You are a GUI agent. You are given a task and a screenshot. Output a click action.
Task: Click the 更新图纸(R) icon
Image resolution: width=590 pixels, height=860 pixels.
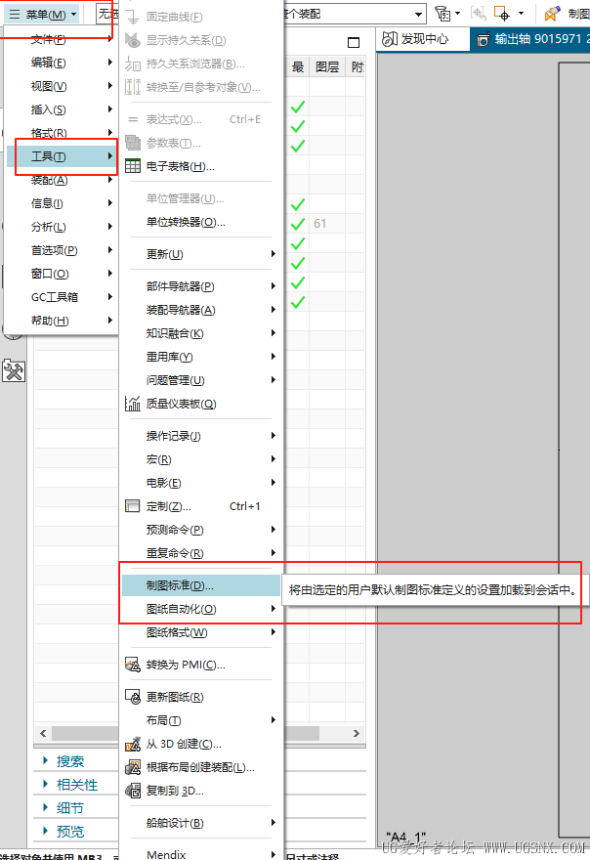[x=133, y=697]
